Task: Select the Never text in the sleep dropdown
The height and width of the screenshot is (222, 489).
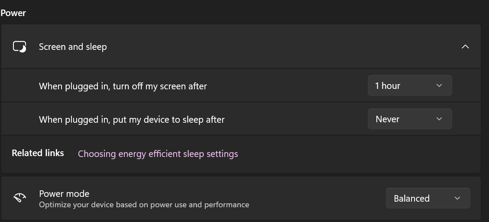Action: point(387,119)
